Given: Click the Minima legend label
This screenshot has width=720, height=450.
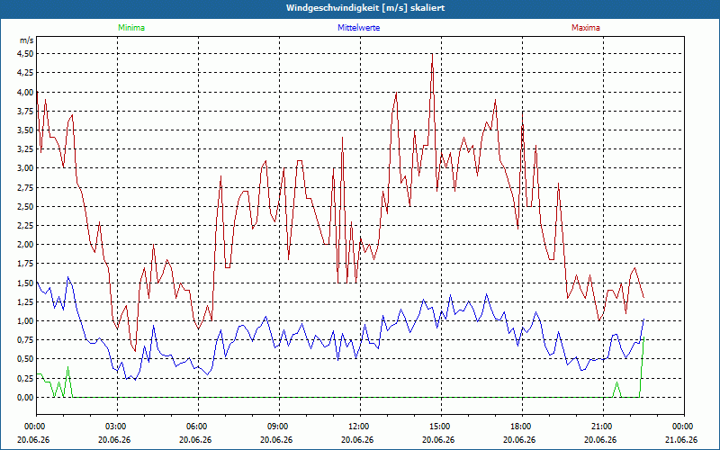Looking at the screenshot, I should click(x=131, y=28).
